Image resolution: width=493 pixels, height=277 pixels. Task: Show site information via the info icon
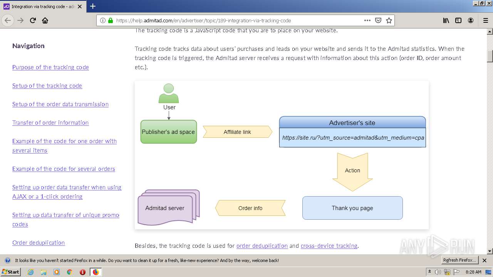point(103,20)
